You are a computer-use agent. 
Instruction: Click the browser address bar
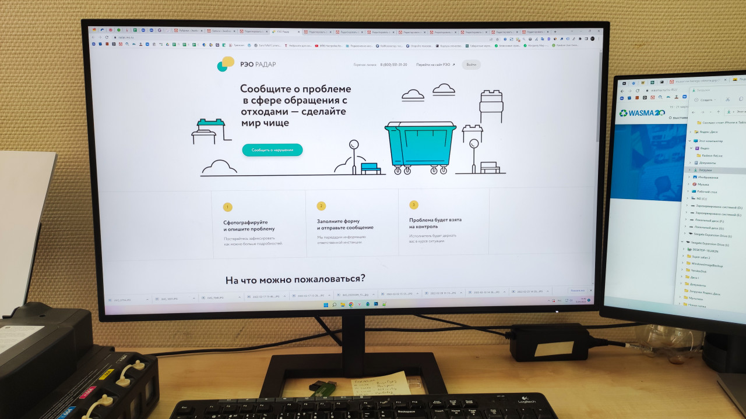point(350,37)
